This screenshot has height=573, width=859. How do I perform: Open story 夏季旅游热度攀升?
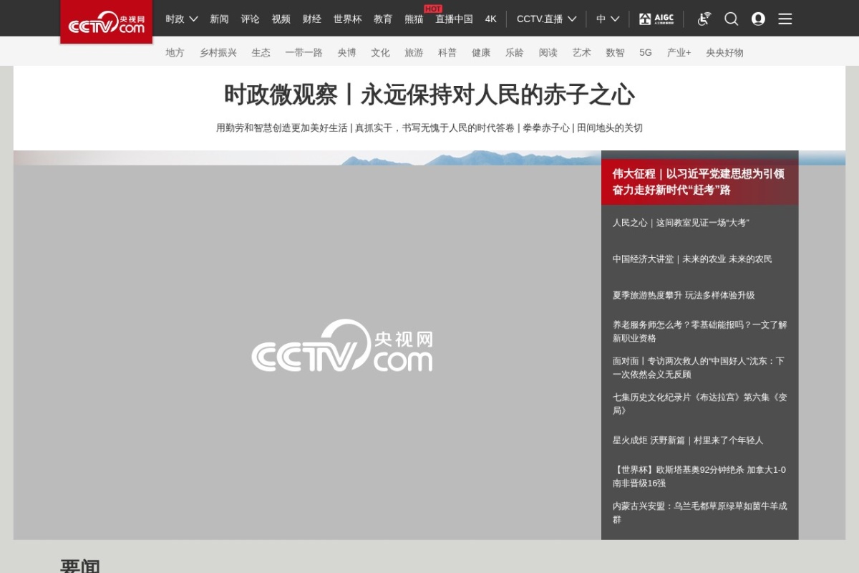[684, 295]
